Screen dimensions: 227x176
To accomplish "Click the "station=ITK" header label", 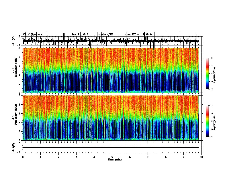I will point(106,35).
